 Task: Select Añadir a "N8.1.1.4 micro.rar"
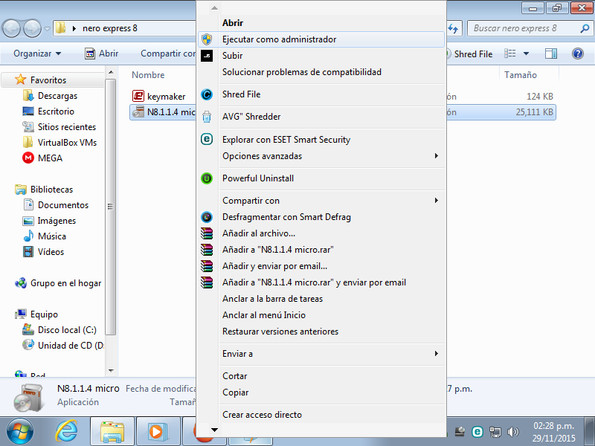click(x=321, y=250)
